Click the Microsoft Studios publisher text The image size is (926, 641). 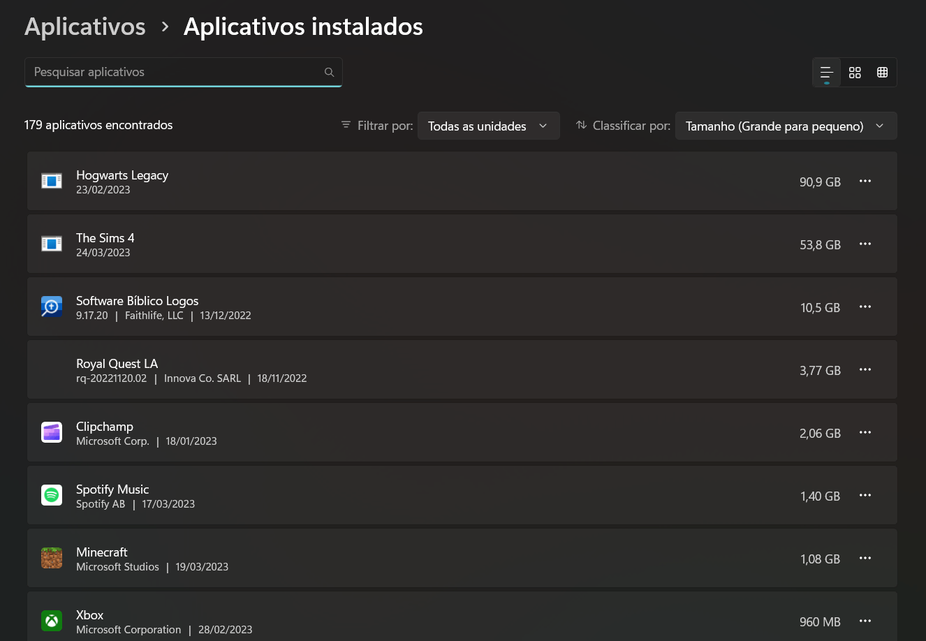pyautogui.click(x=117, y=567)
